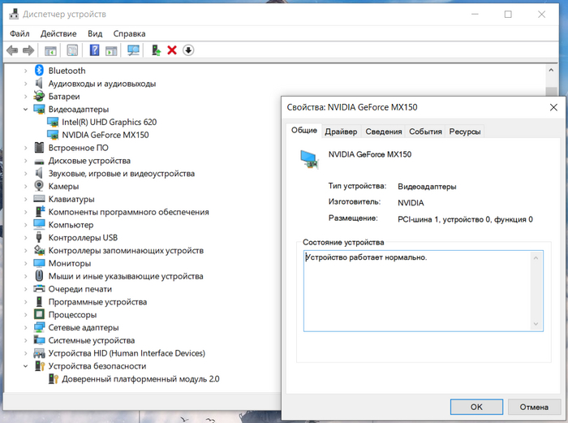Screen dimensions: 568x423
Task: Expand the Системные устройства node
Action: (25, 340)
